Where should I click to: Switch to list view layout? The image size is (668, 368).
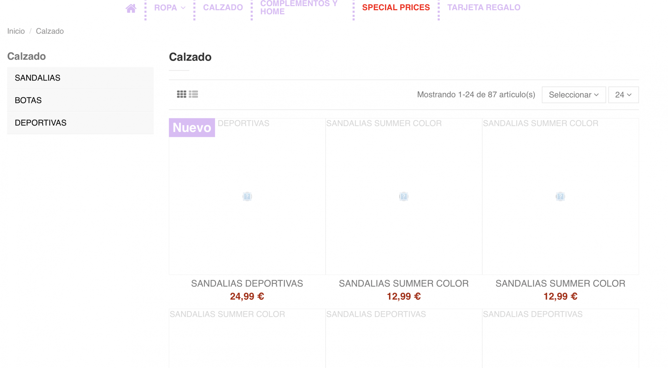193,94
